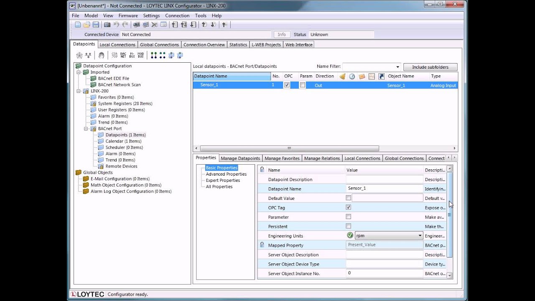The image size is (535, 301).
Task: Open the Manage Relations tab
Action: tap(322, 158)
